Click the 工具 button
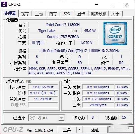The width and height of the screenshot is (135, 134). point(67,129)
